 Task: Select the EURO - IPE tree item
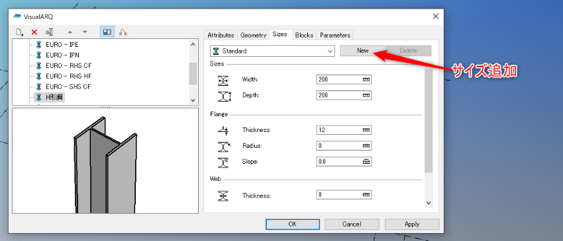tap(62, 45)
